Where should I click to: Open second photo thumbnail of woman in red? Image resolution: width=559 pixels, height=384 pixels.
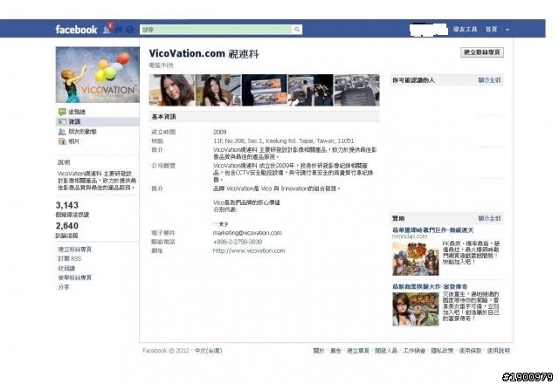point(218,90)
